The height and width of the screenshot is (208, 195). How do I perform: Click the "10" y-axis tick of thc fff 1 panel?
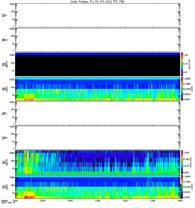point(13,117)
